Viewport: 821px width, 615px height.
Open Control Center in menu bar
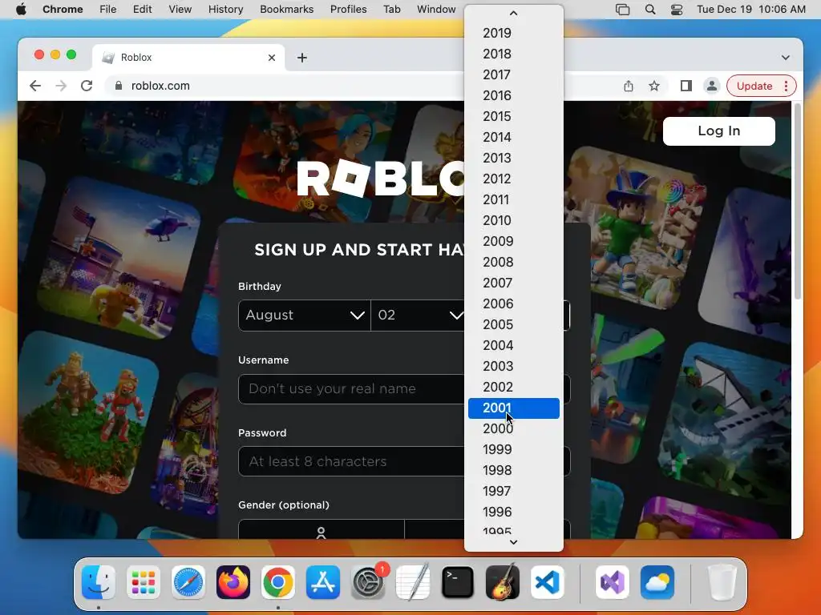point(677,10)
